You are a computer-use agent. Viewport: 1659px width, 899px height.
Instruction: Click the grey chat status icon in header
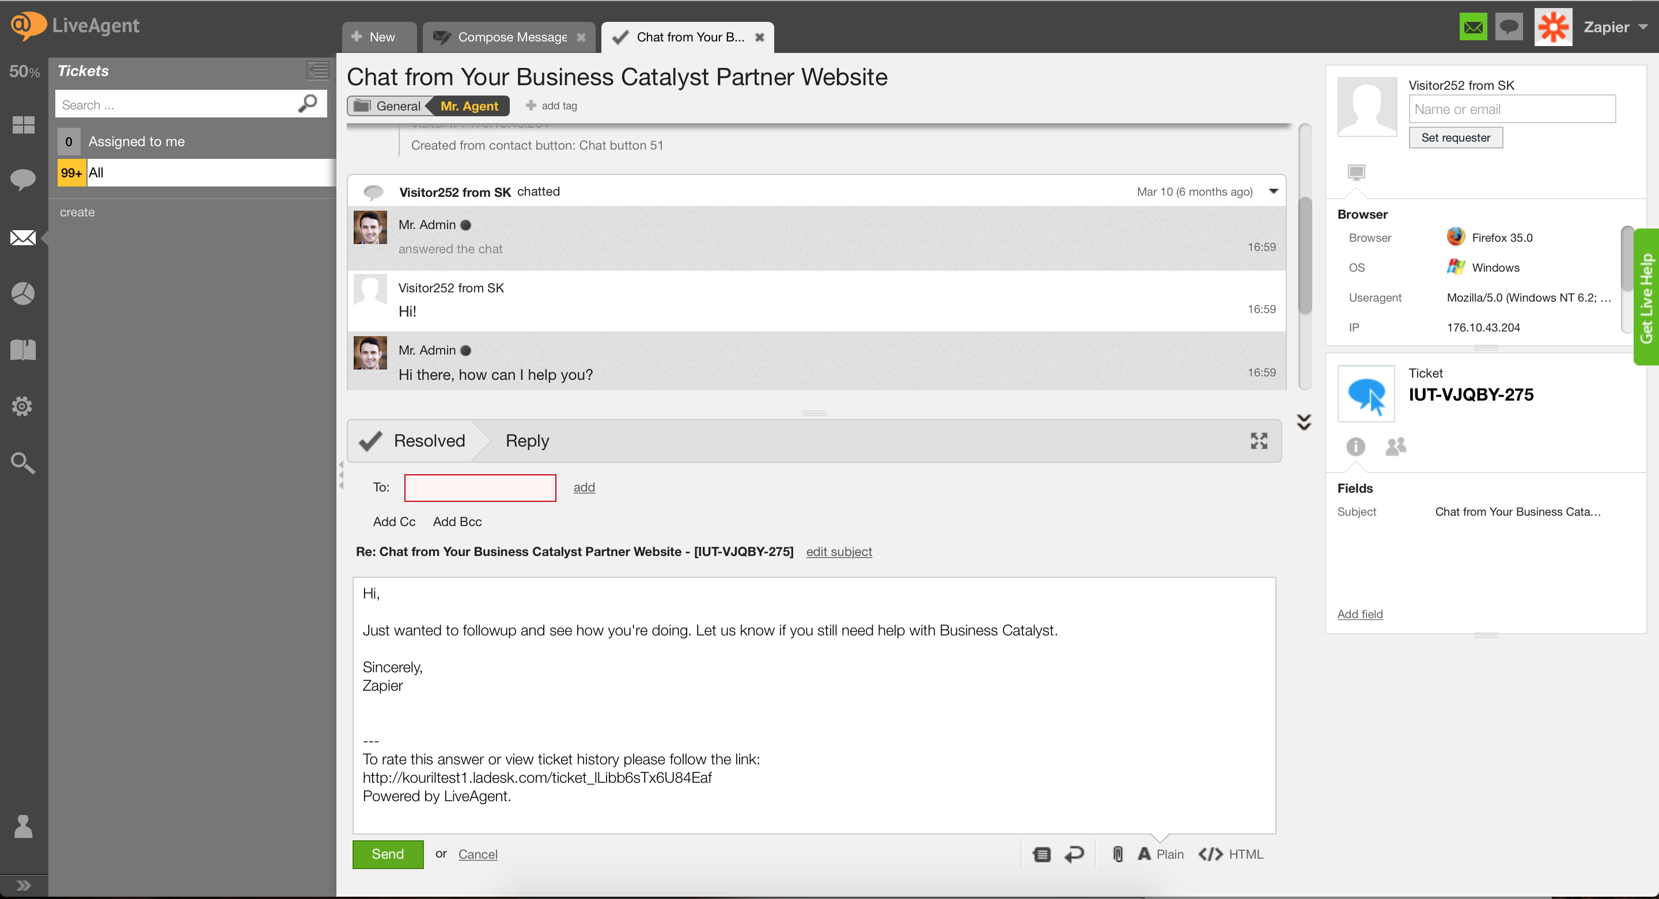(x=1509, y=27)
